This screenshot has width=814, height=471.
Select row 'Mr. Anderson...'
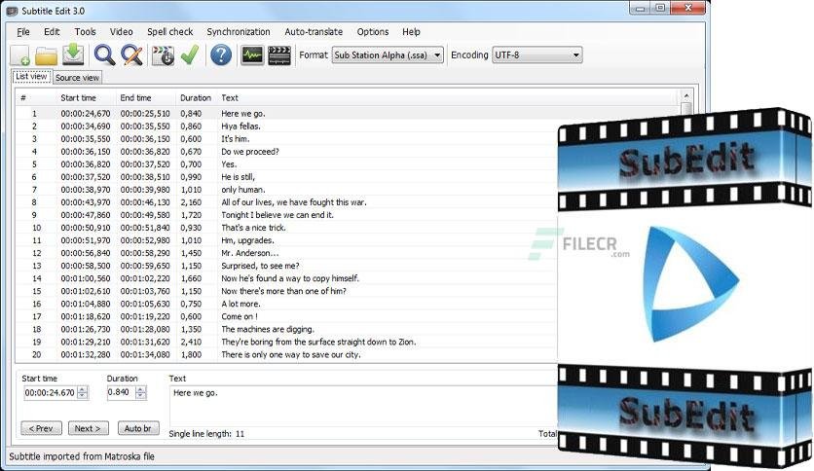pos(285,253)
